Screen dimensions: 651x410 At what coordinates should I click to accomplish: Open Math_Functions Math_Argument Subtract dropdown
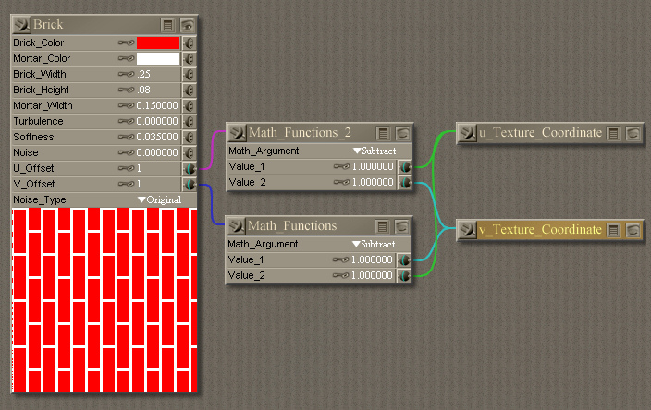point(374,244)
